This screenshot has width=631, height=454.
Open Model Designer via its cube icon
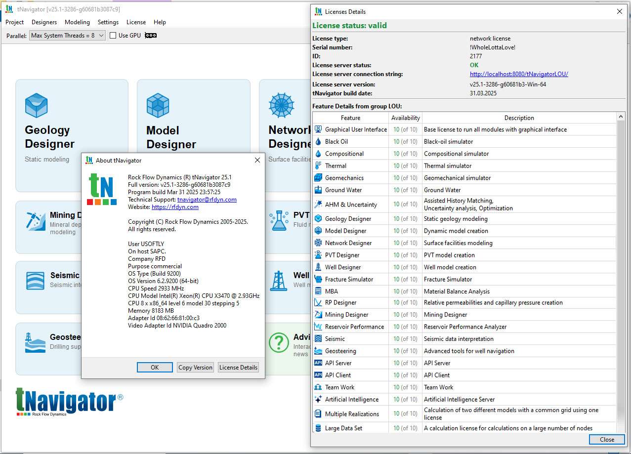point(158,105)
